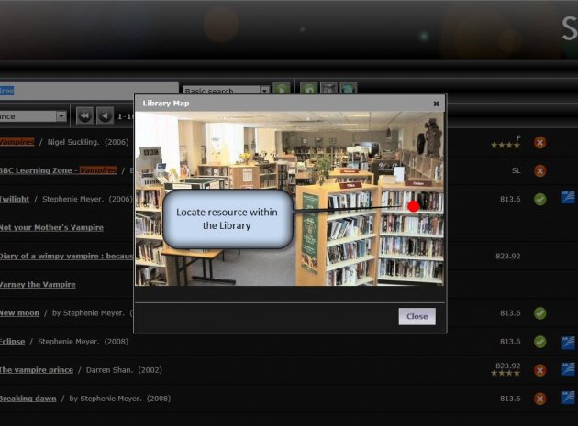Open New moon book link
The height and width of the screenshot is (426, 578).
[x=19, y=313]
